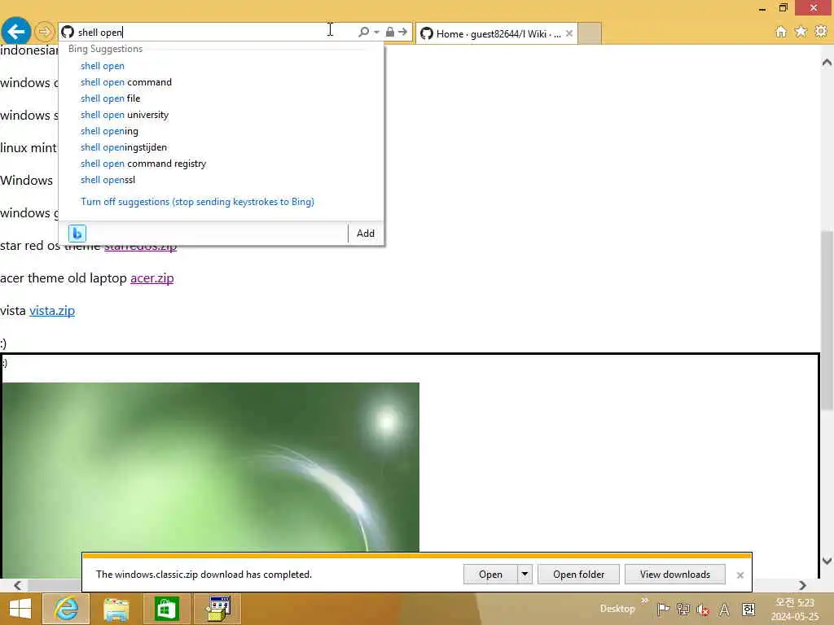Click the GitHub site icon in address bar
834x625 pixels.
pyautogui.click(x=68, y=32)
